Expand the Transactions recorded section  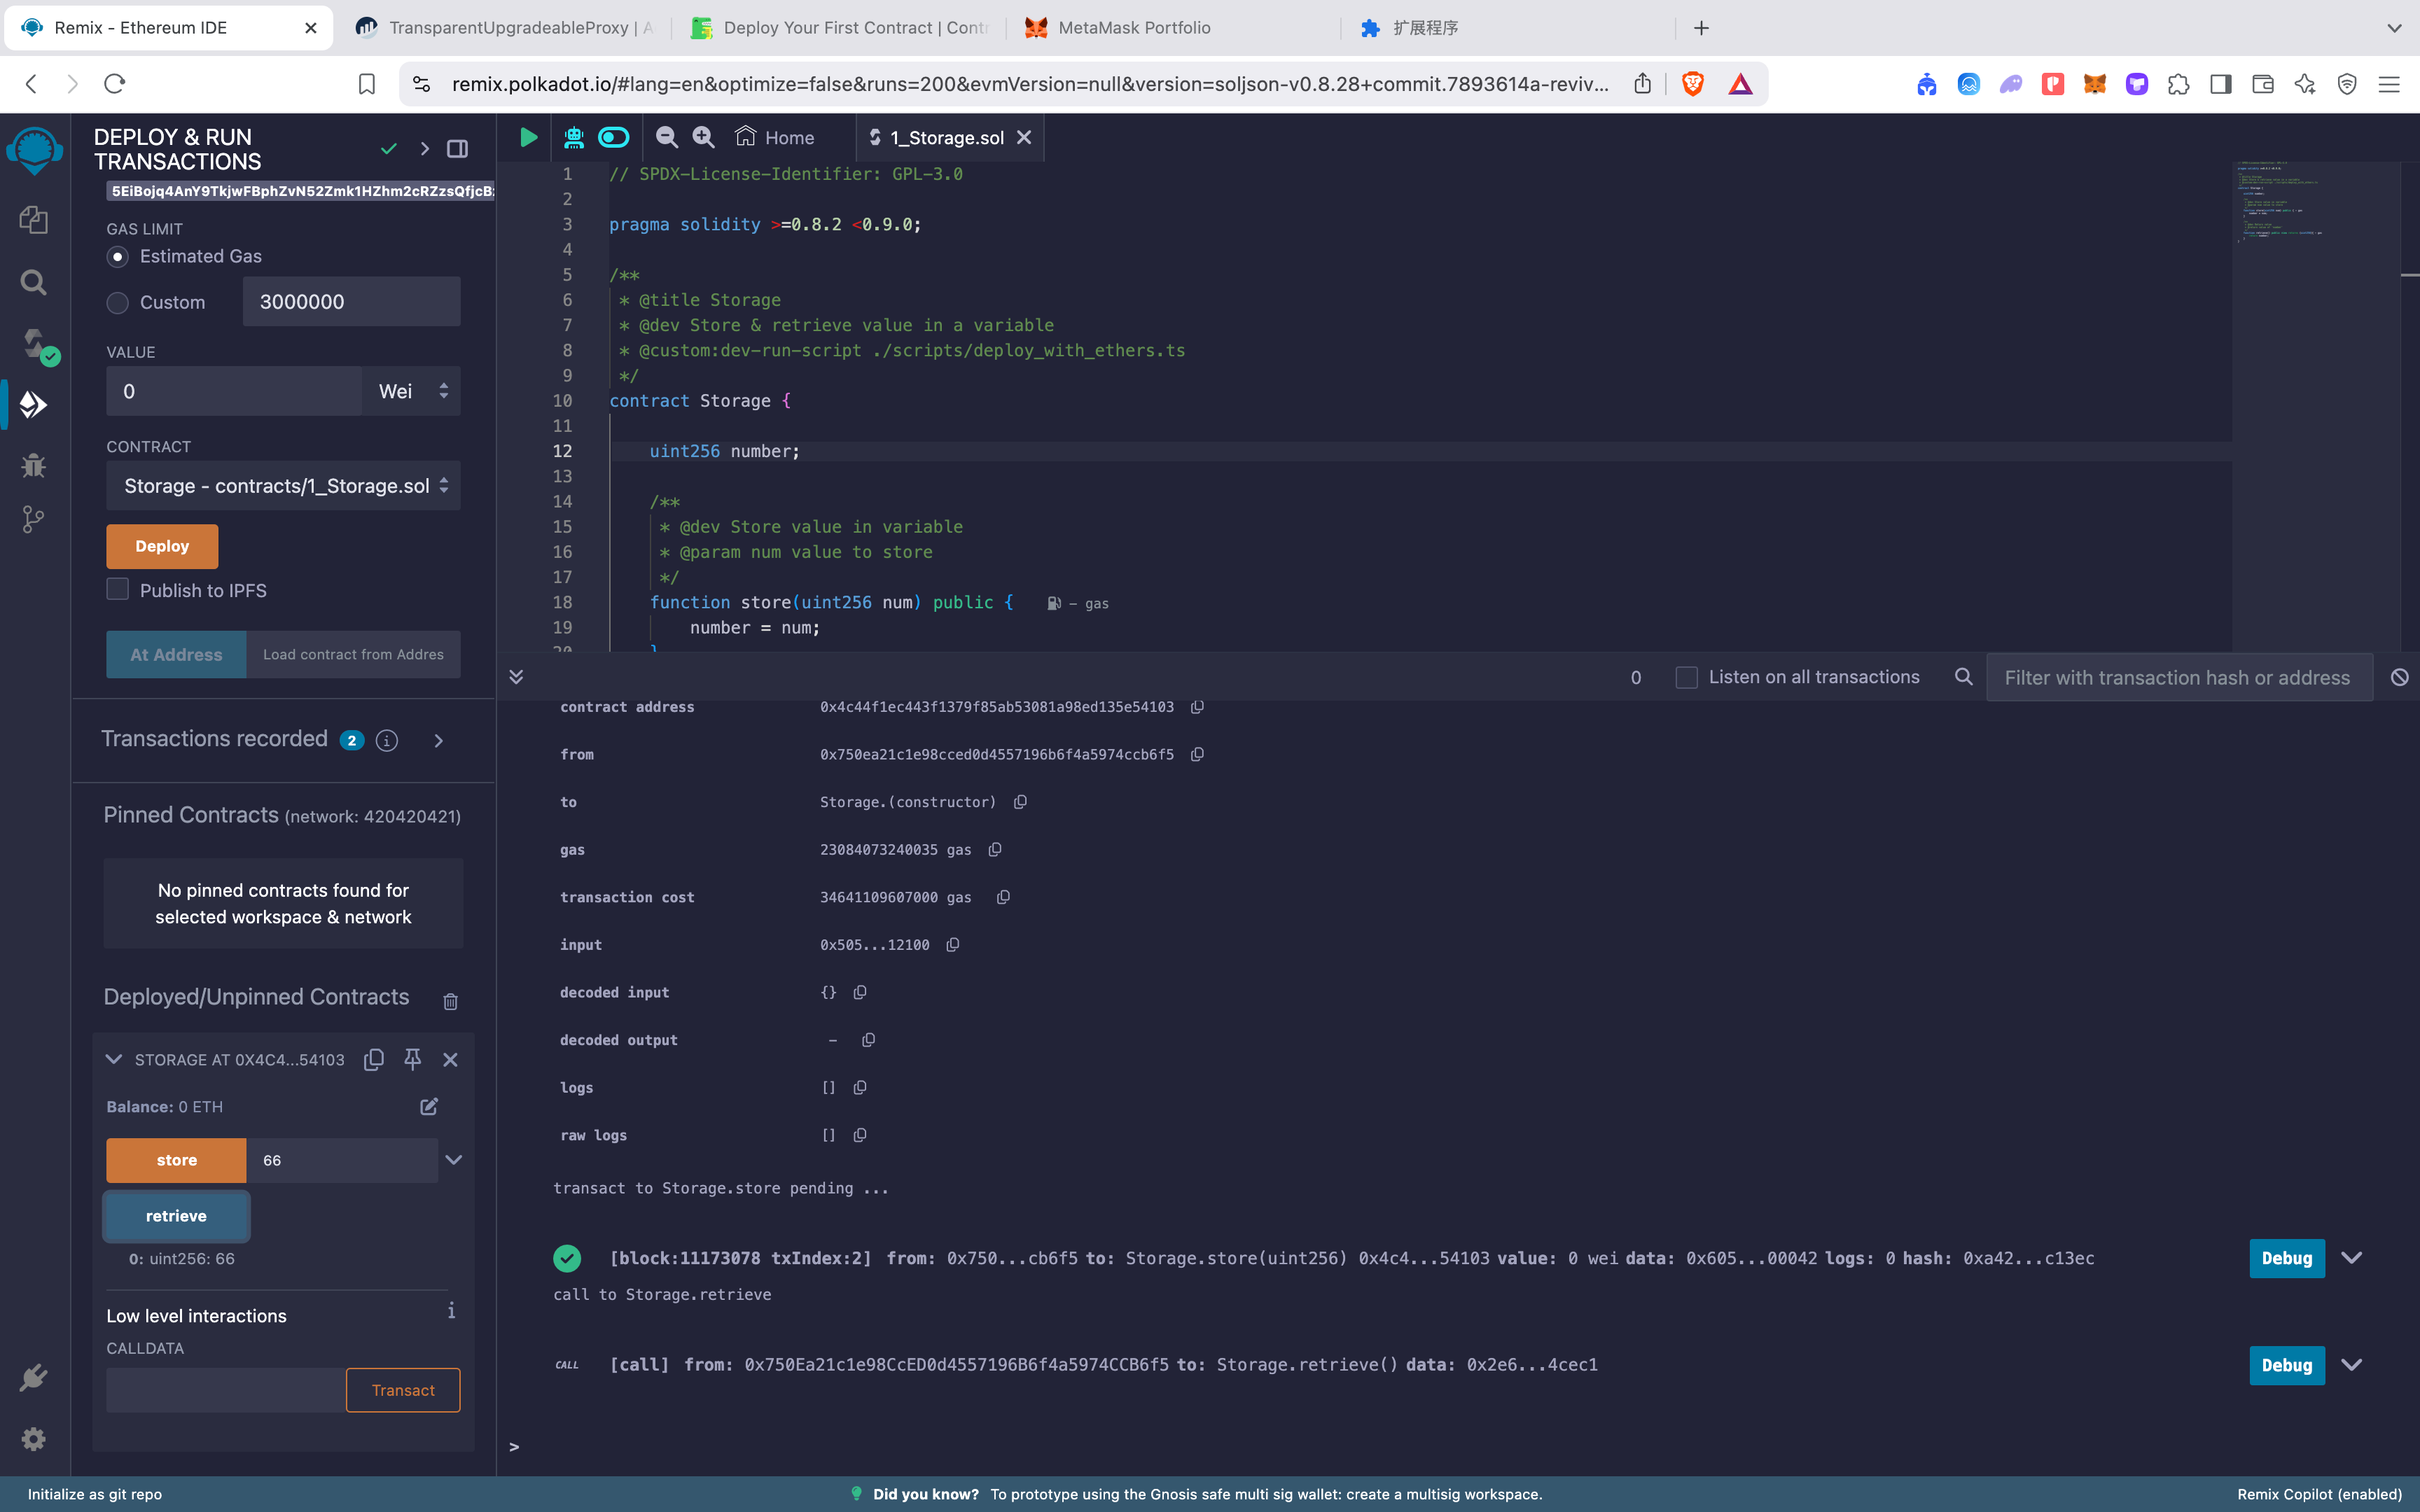(x=439, y=741)
